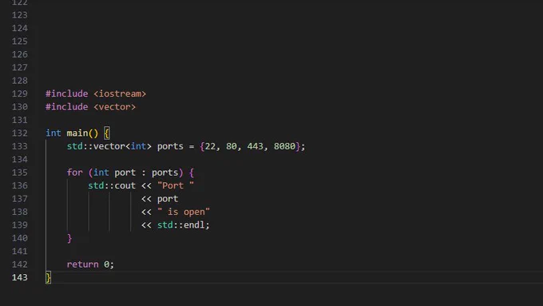Click the #include directive on line 129

tap(67, 93)
